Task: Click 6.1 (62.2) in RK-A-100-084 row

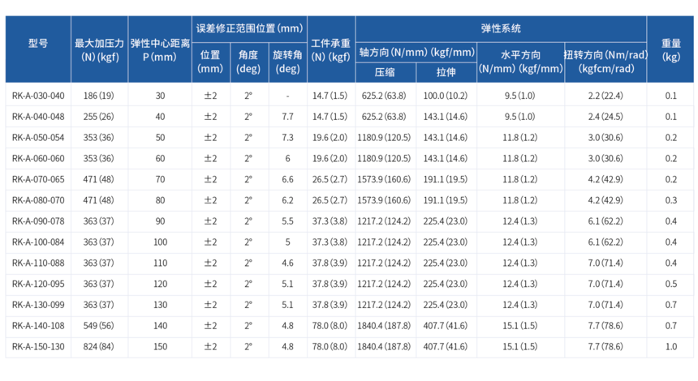Action: (605, 242)
